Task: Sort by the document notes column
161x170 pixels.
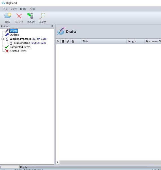Action: tap(63, 41)
